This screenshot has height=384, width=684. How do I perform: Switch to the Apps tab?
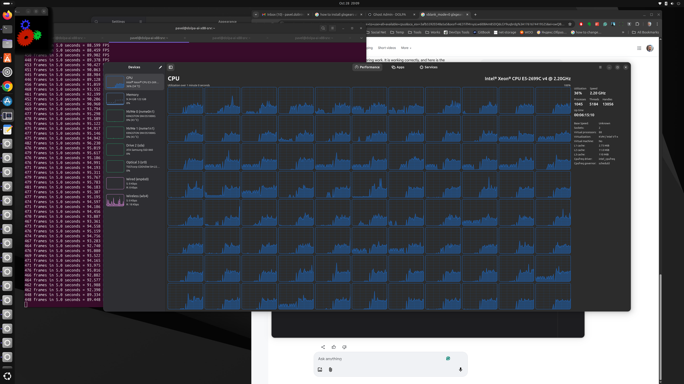click(x=398, y=67)
